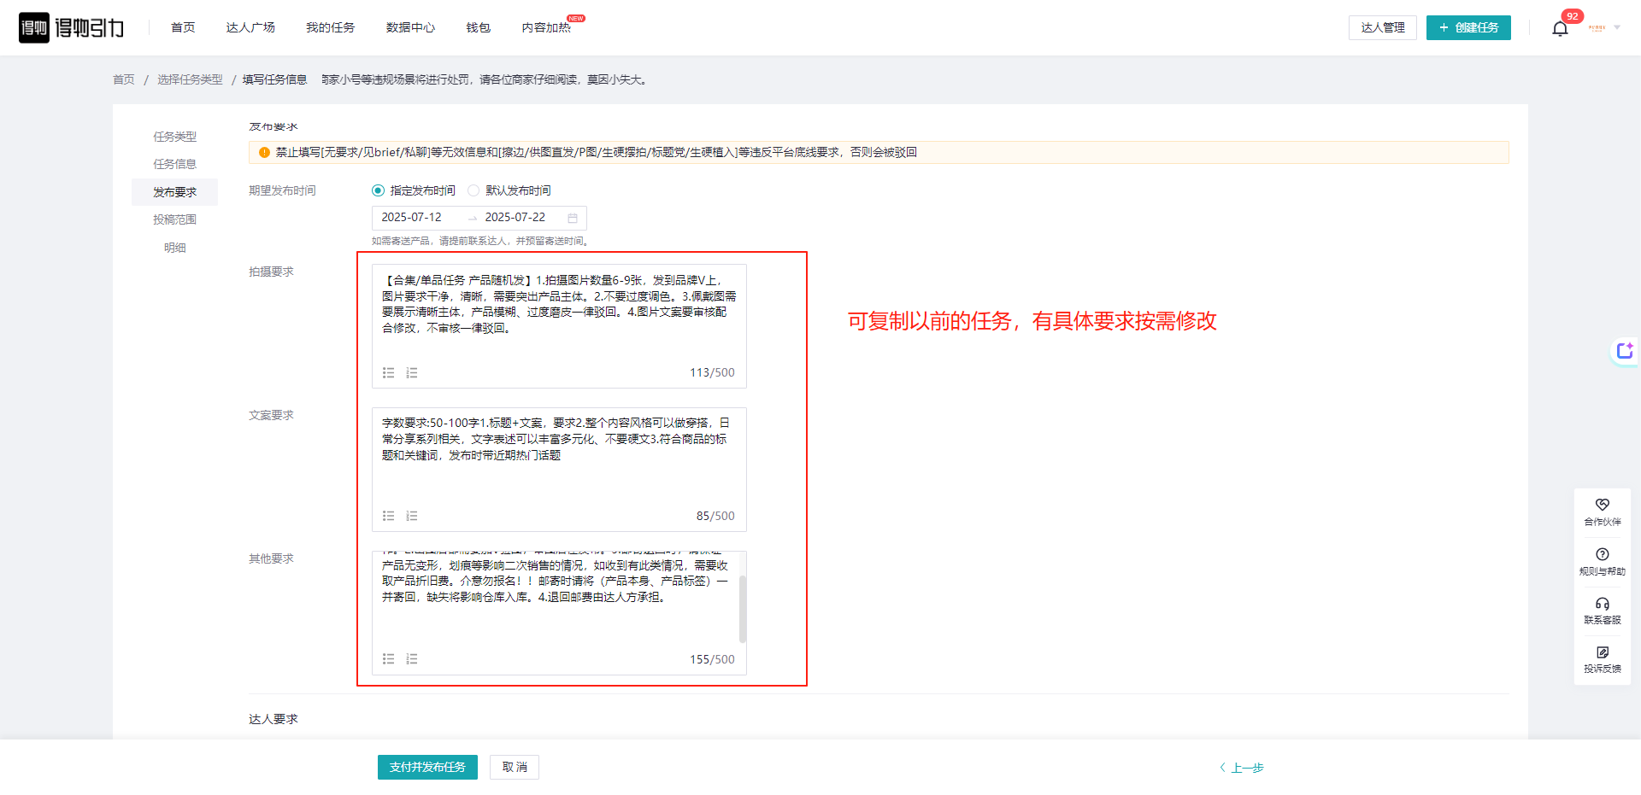Click the 得物引力 logo

point(72,28)
